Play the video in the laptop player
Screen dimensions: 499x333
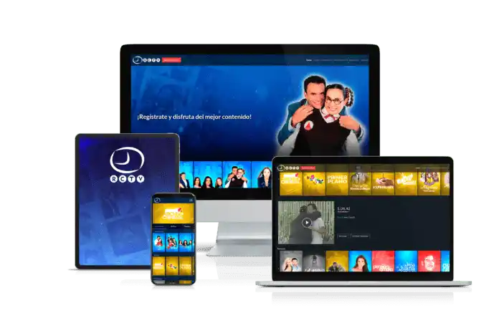click(x=307, y=223)
